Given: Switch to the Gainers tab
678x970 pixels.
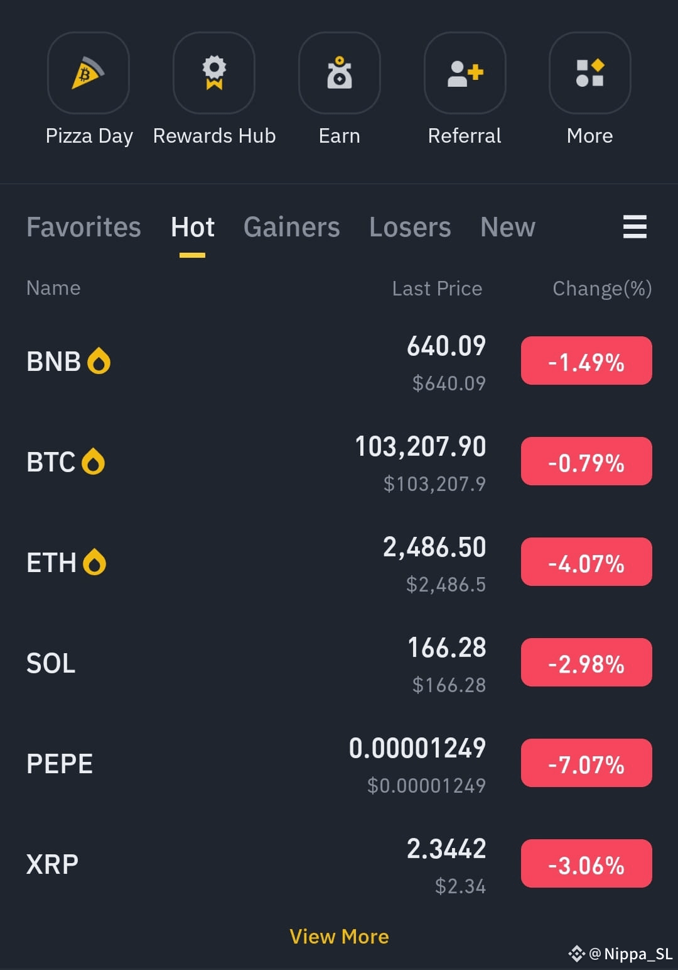Looking at the screenshot, I should 291,227.
